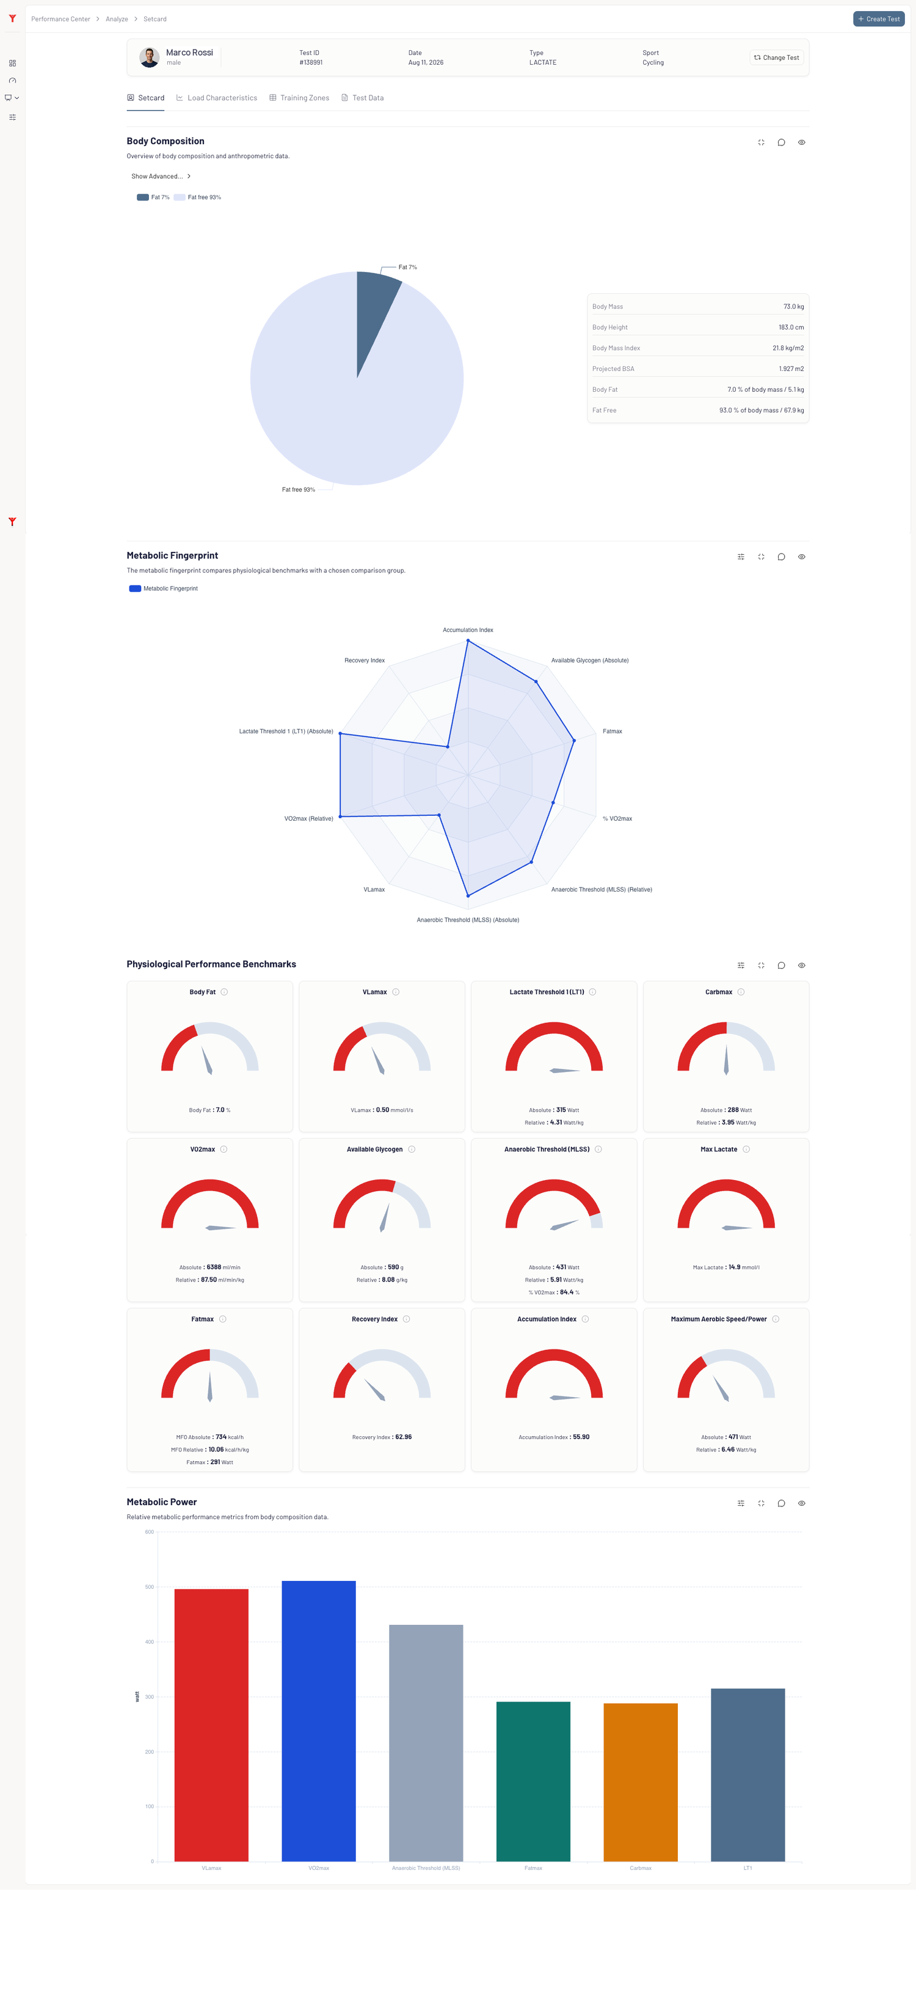The image size is (916, 1991).
Task: Open comments for Body Composition
Action: pos(781,142)
